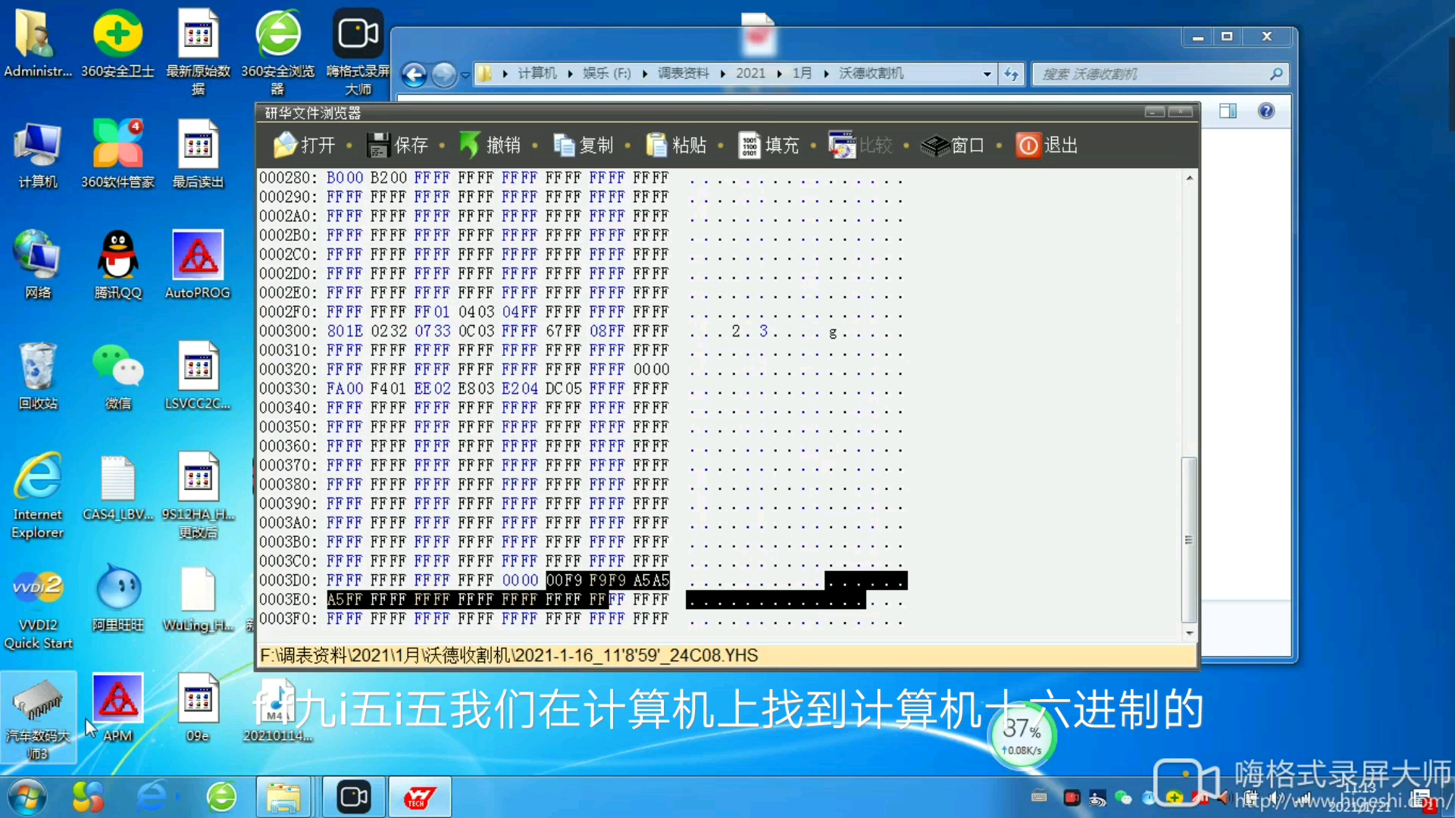Click the hex editor vertical scrollbar thumb
Image resolution: width=1455 pixels, height=818 pixels.
pos(1189,539)
